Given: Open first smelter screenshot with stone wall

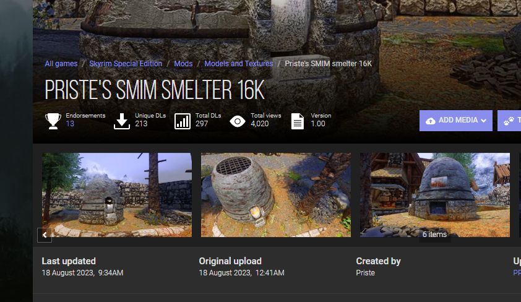Looking at the screenshot, I should [117, 195].
